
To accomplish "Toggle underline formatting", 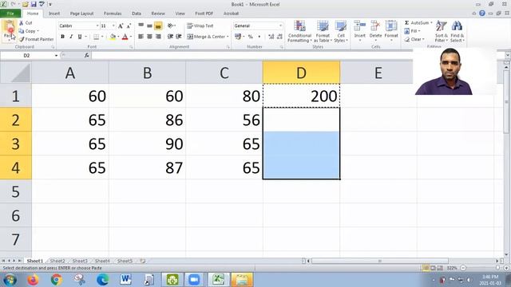I will pyautogui.click(x=80, y=37).
